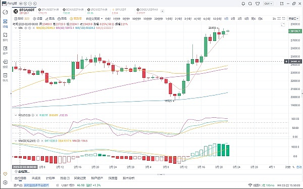This screenshot has height=189, width=303.
Task: Click the diamond VIP icon in sidebar
Action: (5, 174)
